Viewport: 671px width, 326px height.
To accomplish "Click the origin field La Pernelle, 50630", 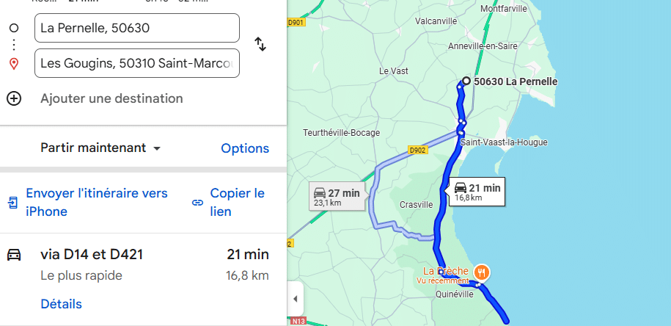I will 136,29.
